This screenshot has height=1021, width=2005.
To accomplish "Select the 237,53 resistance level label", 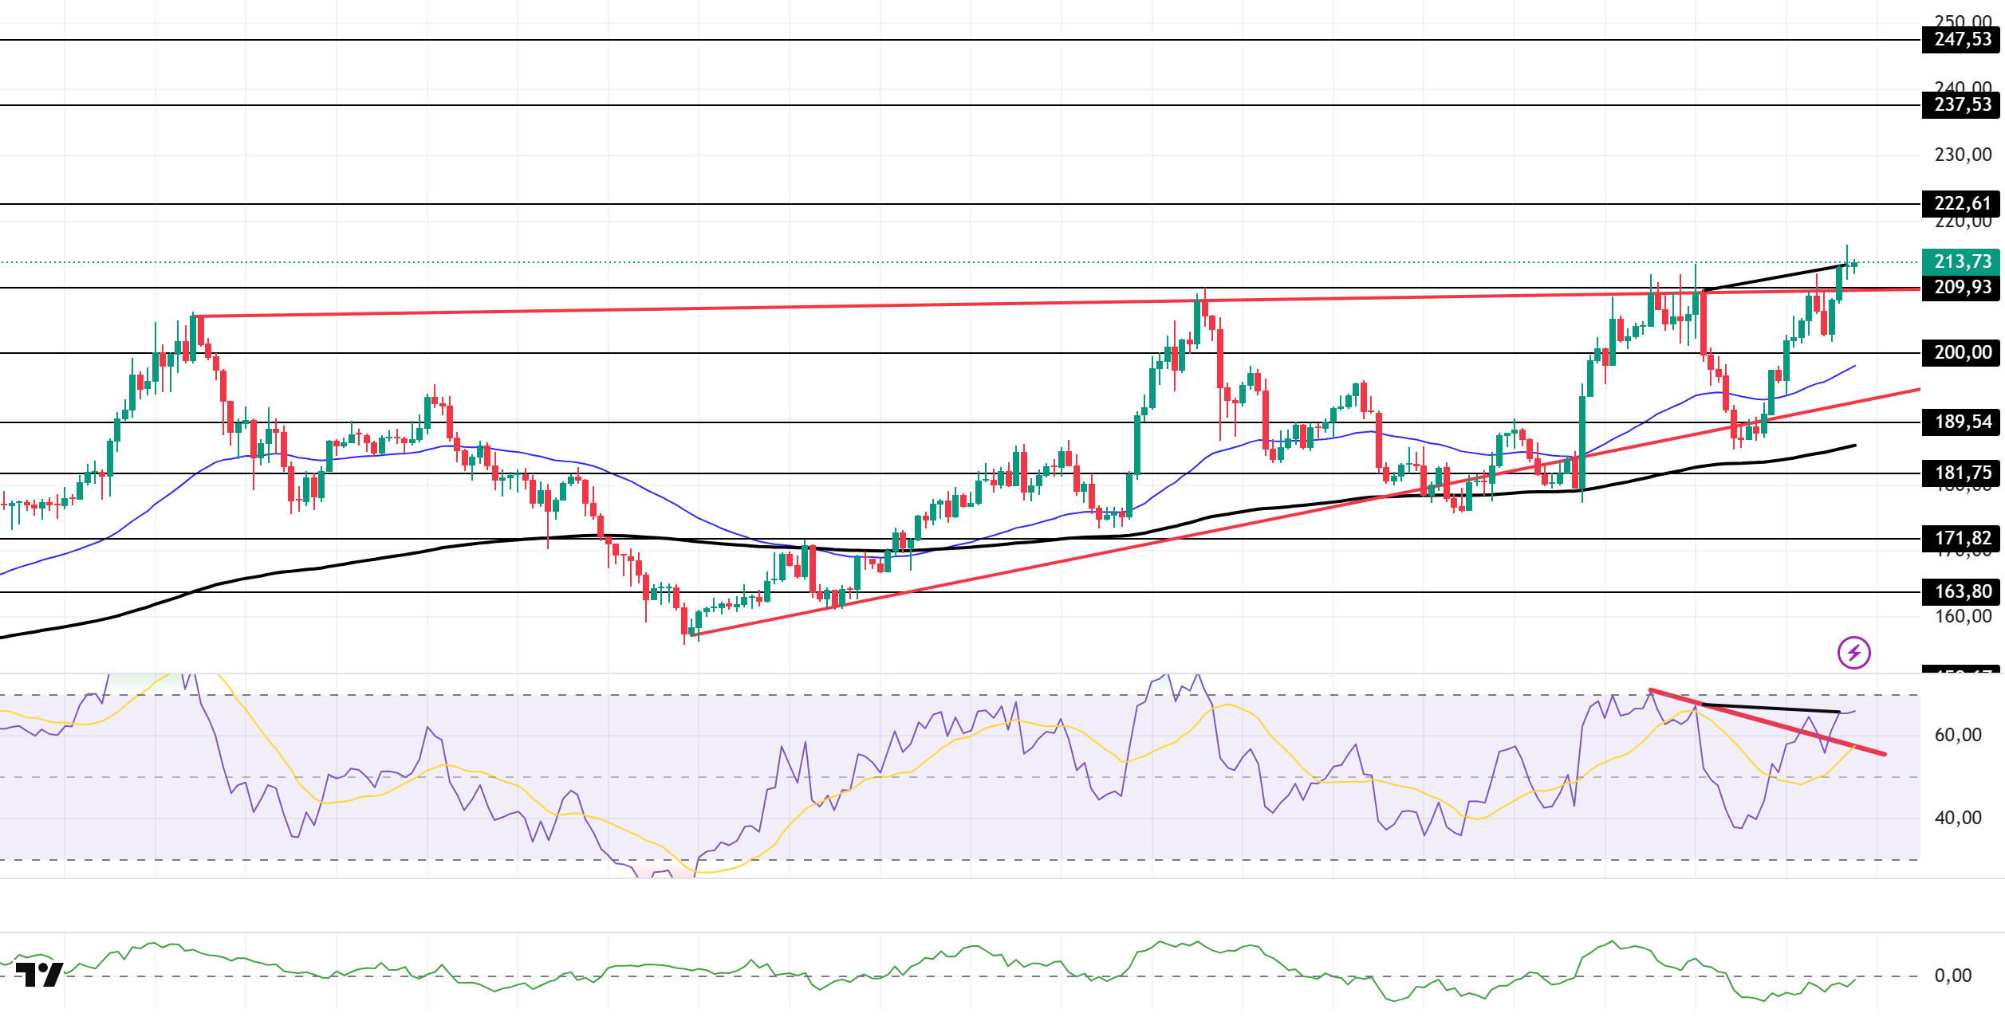I will pyautogui.click(x=1961, y=104).
